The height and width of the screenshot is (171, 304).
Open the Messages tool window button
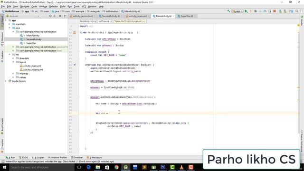point(94,157)
